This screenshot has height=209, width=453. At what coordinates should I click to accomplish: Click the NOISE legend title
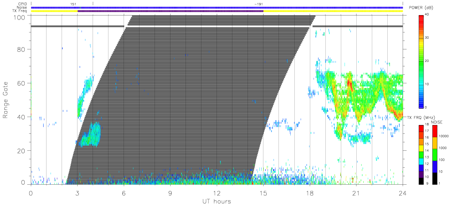[436, 122]
